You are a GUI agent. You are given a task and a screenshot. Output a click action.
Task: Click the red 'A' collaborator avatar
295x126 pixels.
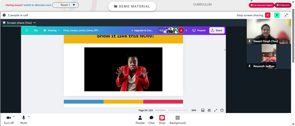[181, 30]
